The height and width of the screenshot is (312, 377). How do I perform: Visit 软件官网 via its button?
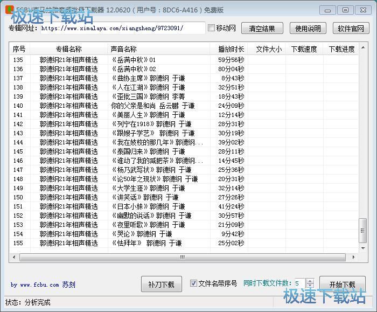click(x=351, y=29)
